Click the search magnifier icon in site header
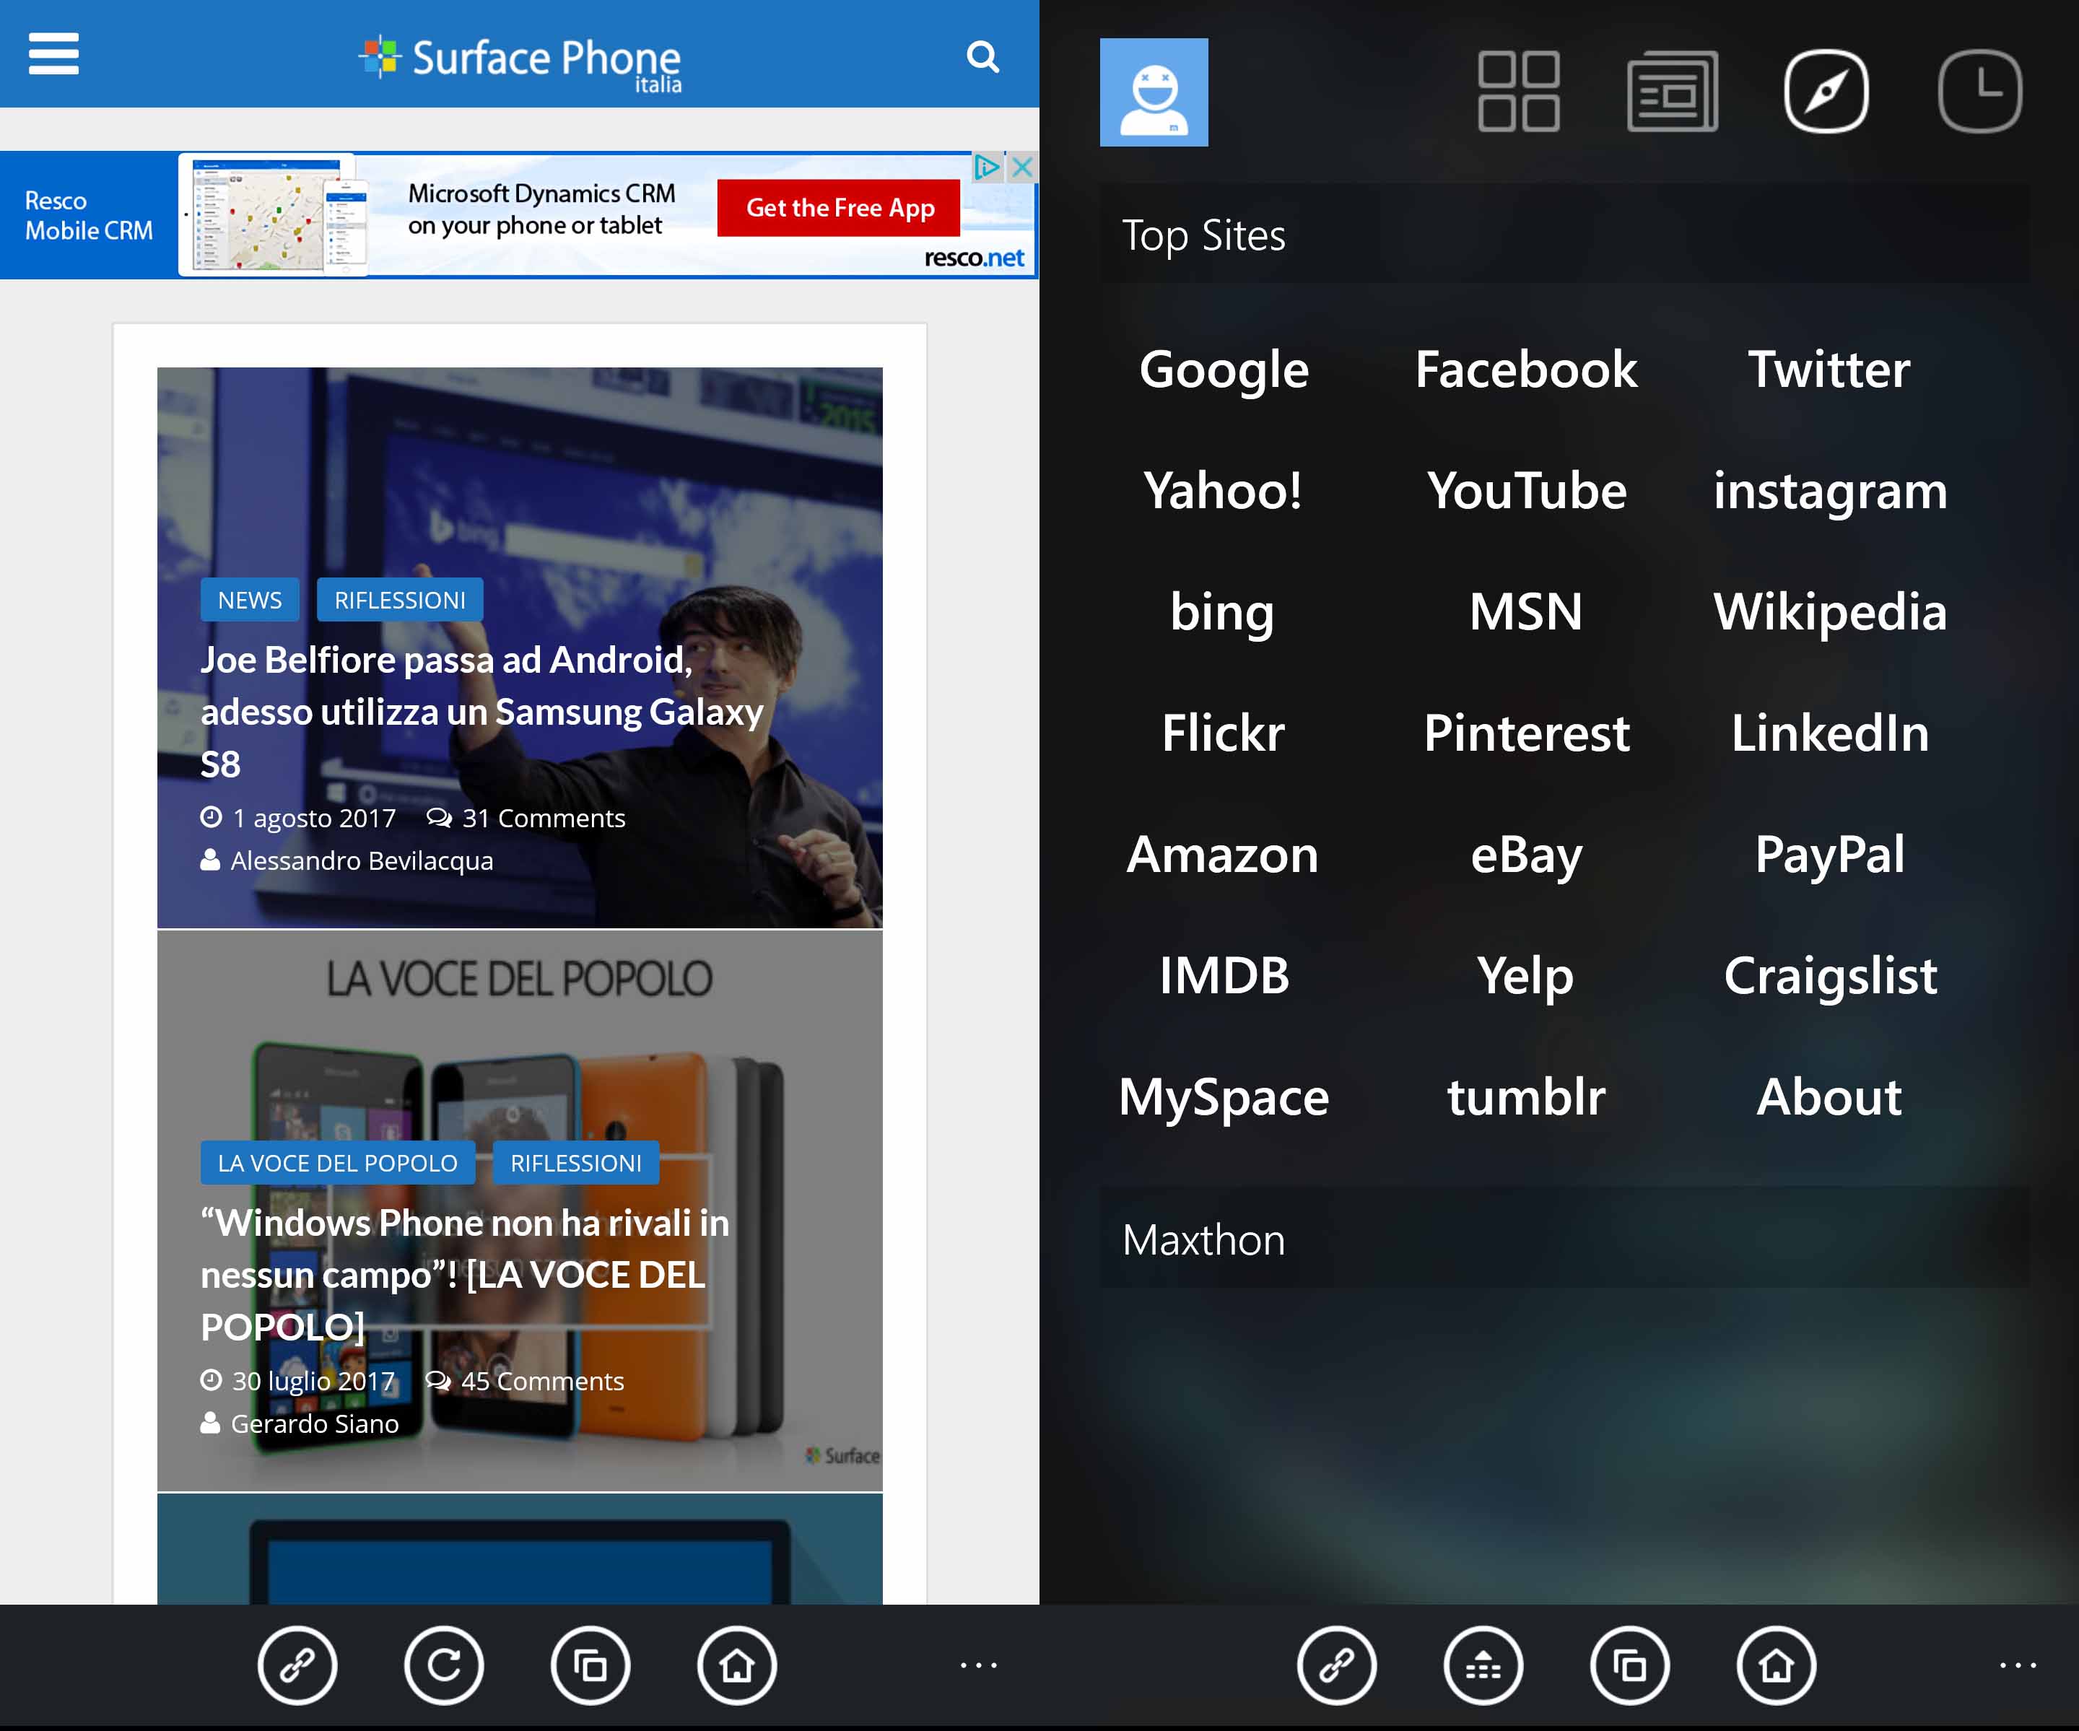 [x=982, y=56]
